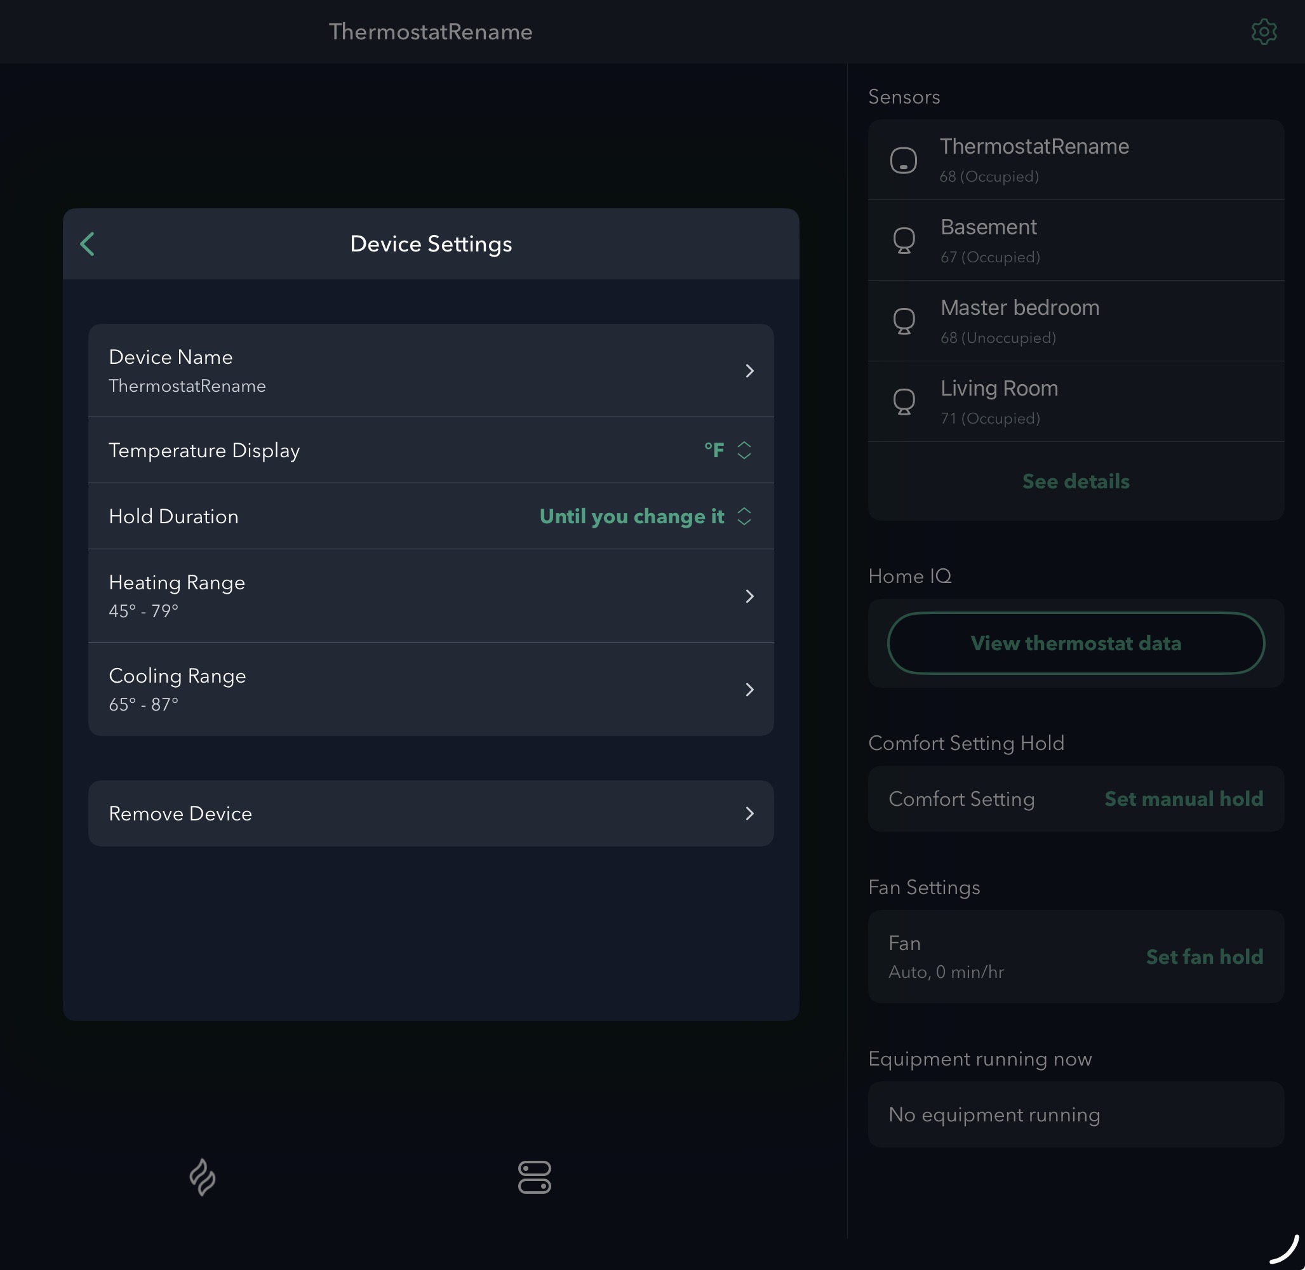Select the Basement room sensor icon

point(904,241)
